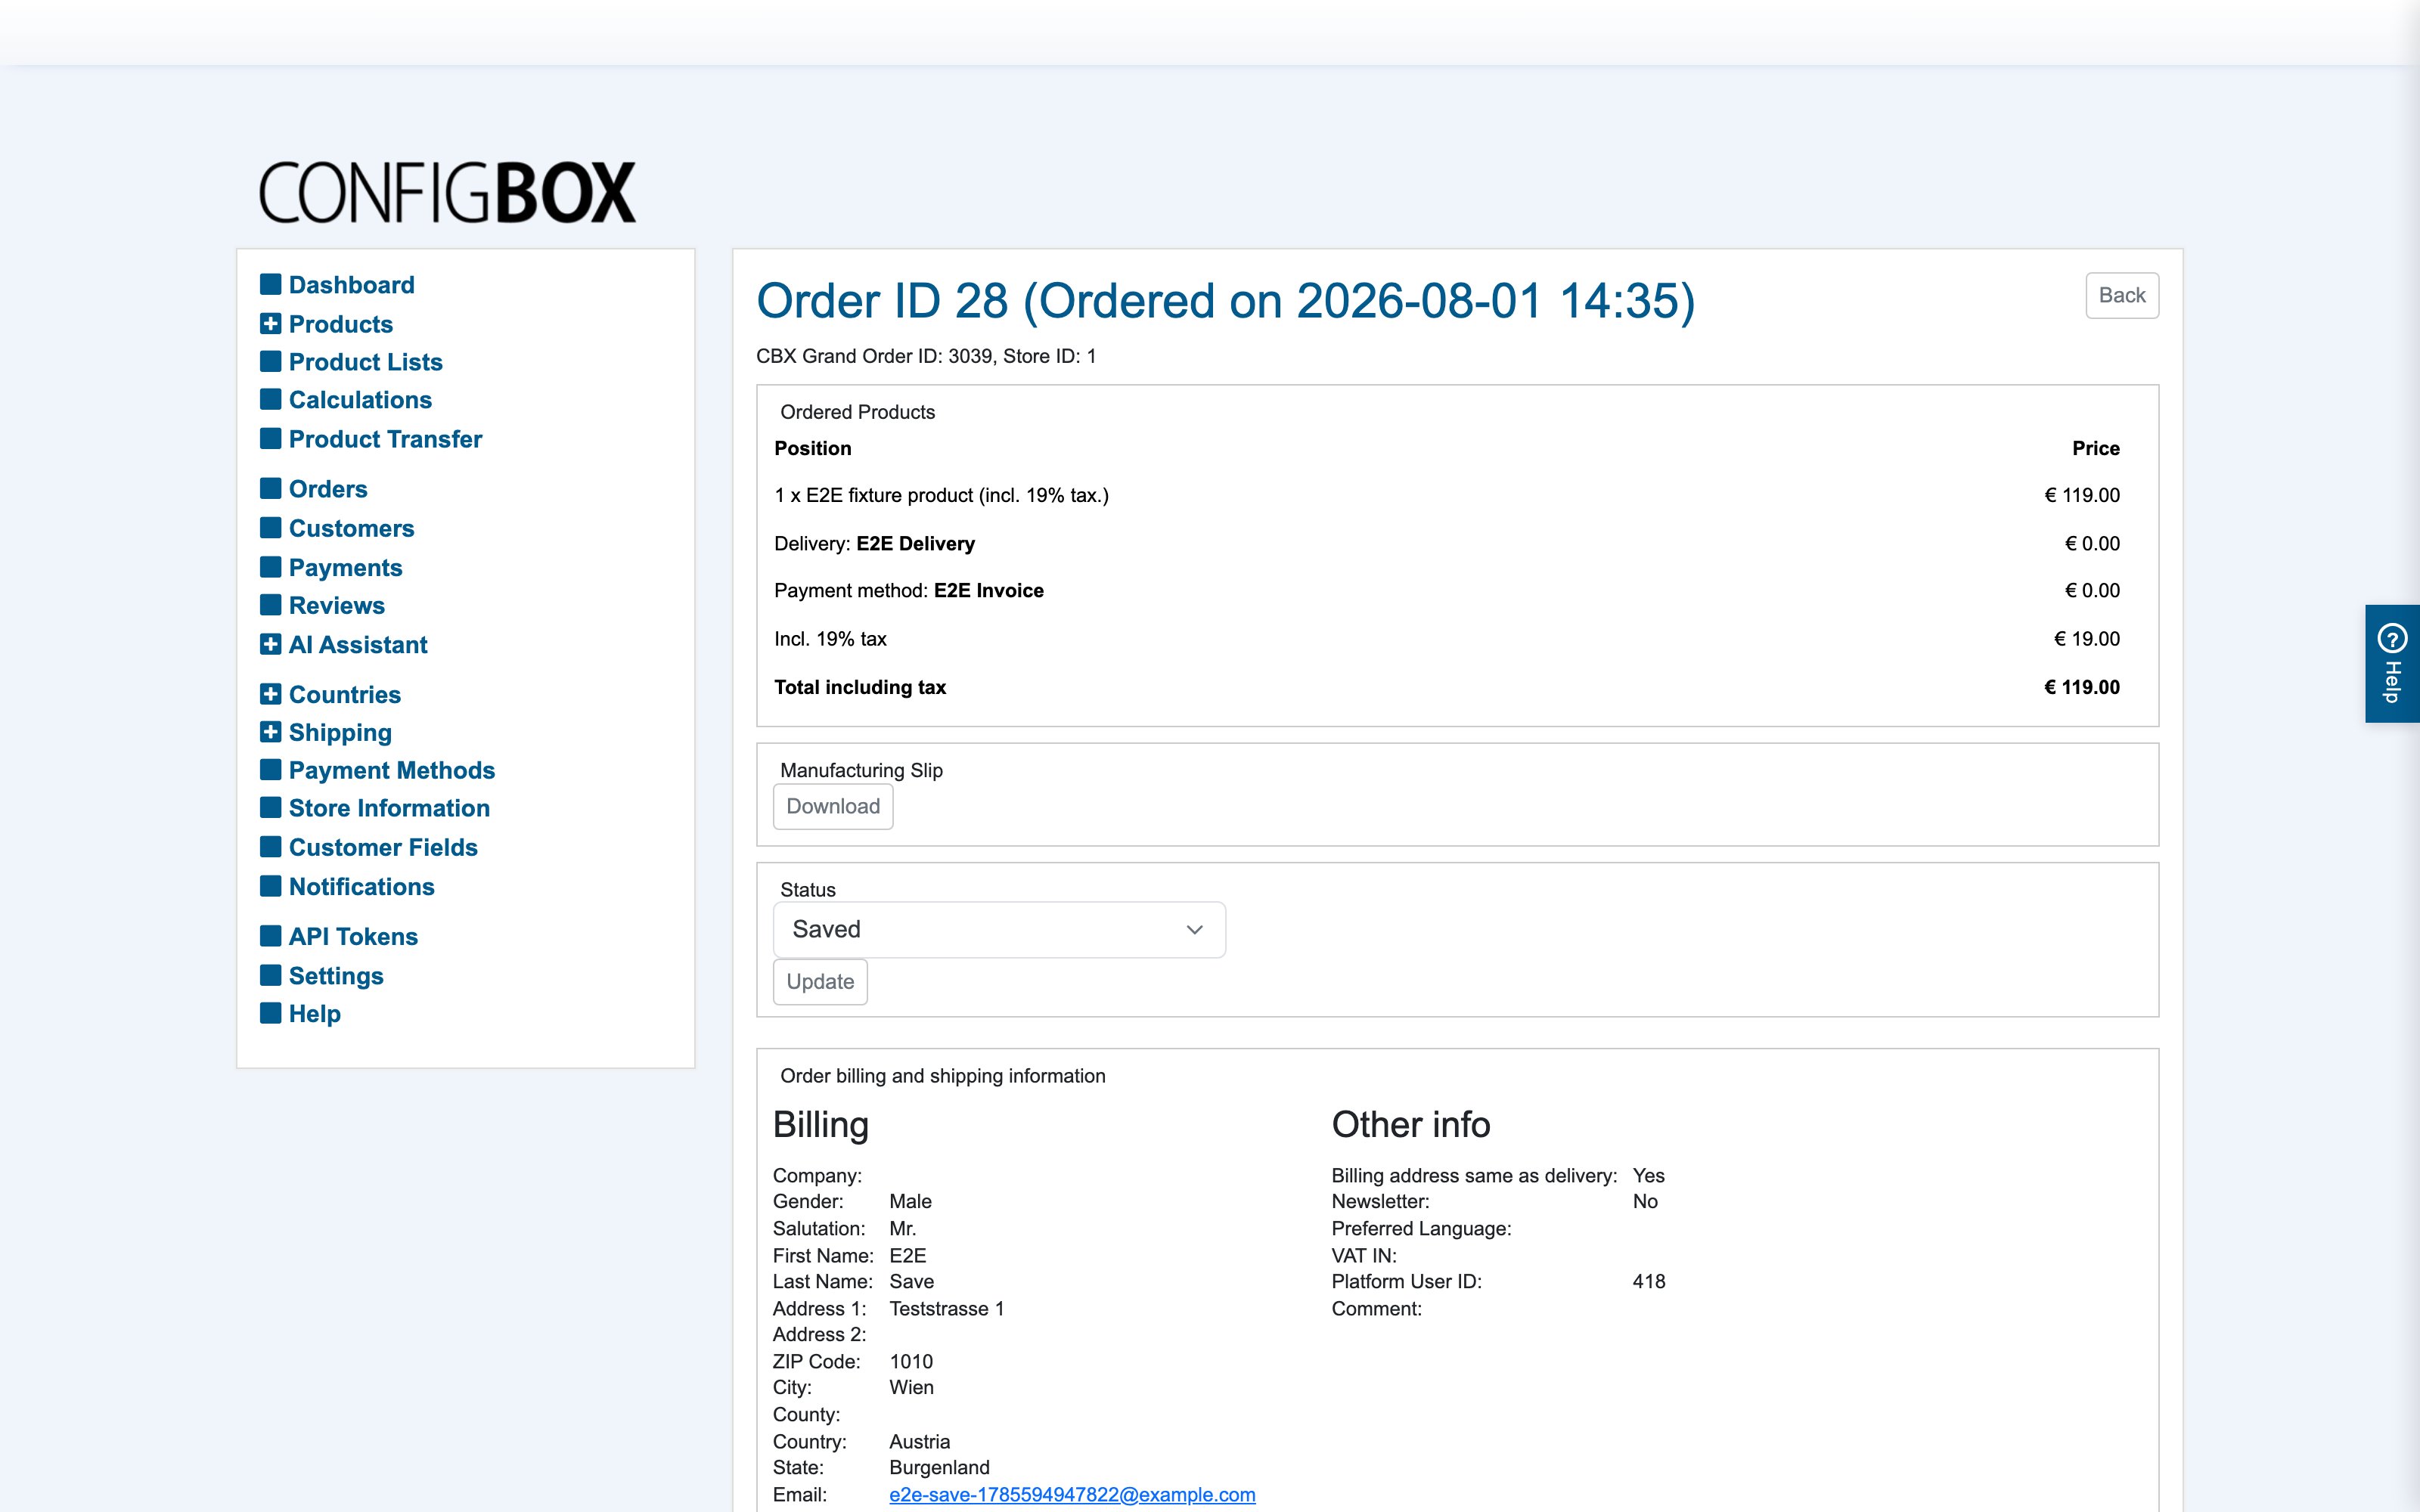Click the square icon beside Reviews
The image size is (2420, 1512).
[270, 605]
